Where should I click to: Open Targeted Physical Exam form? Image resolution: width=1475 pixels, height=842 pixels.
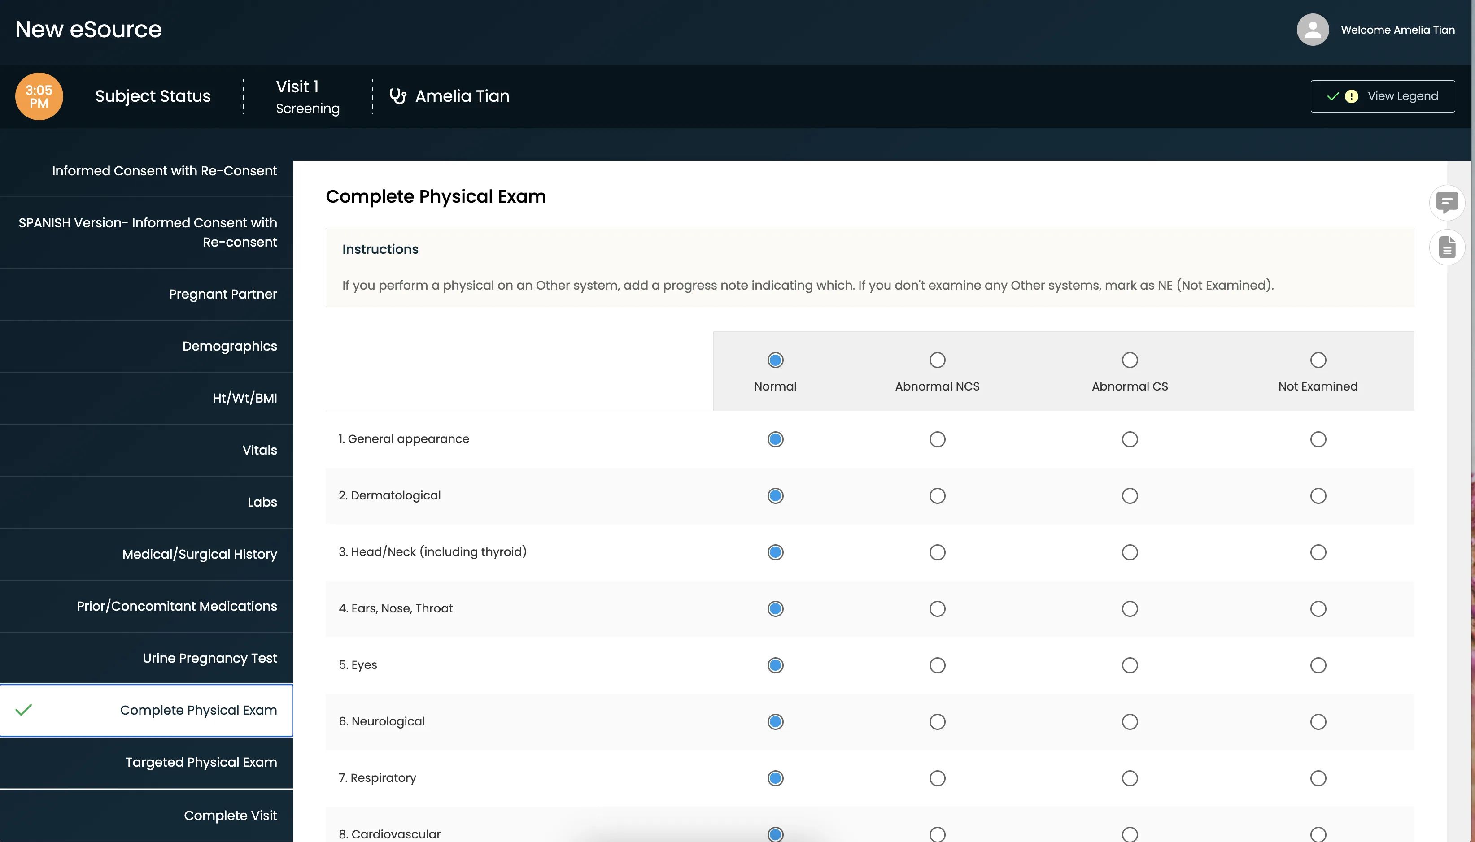[146, 762]
